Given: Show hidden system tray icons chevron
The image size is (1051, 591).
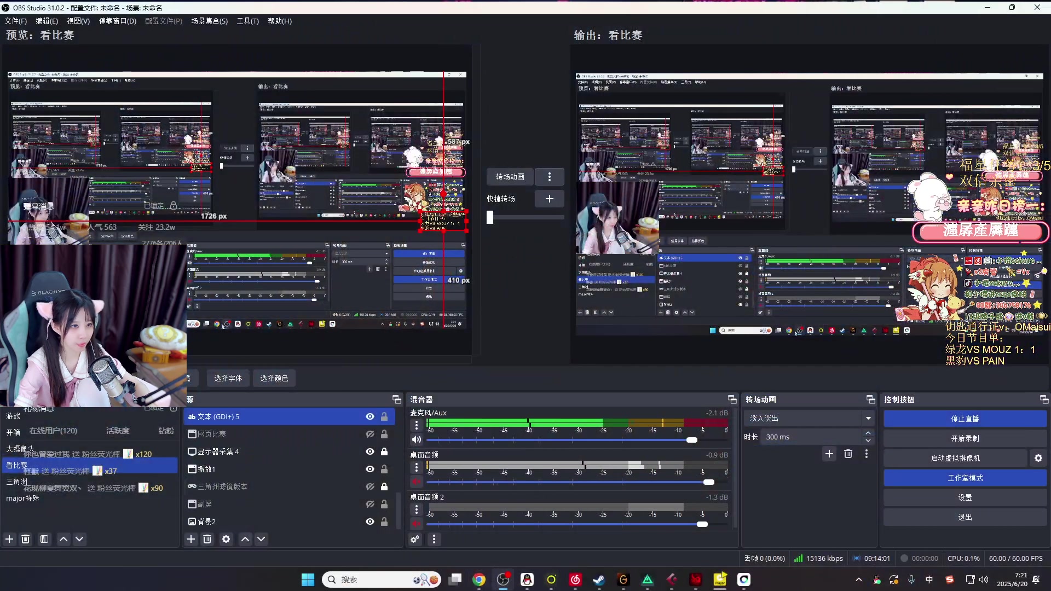Looking at the screenshot, I should click(858, 580).
